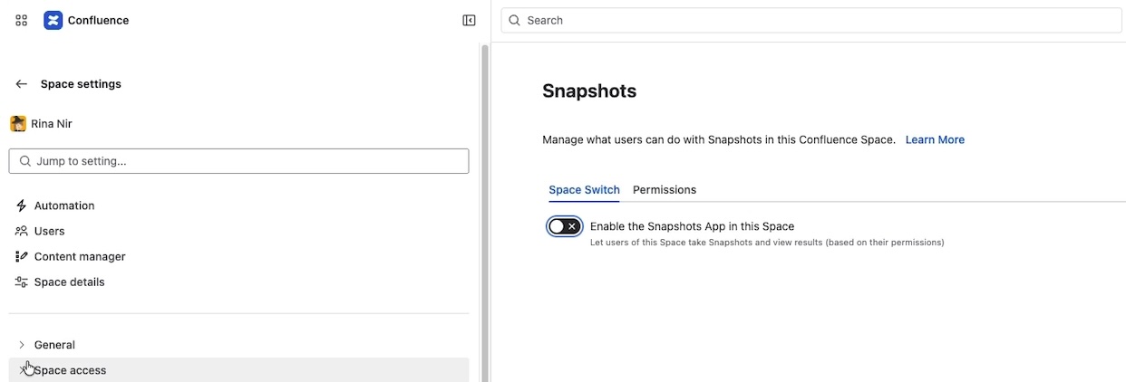Focus the top Search field
This screenshot has height=382, width=1126.
pyautogui.click(x=811, y=20)
